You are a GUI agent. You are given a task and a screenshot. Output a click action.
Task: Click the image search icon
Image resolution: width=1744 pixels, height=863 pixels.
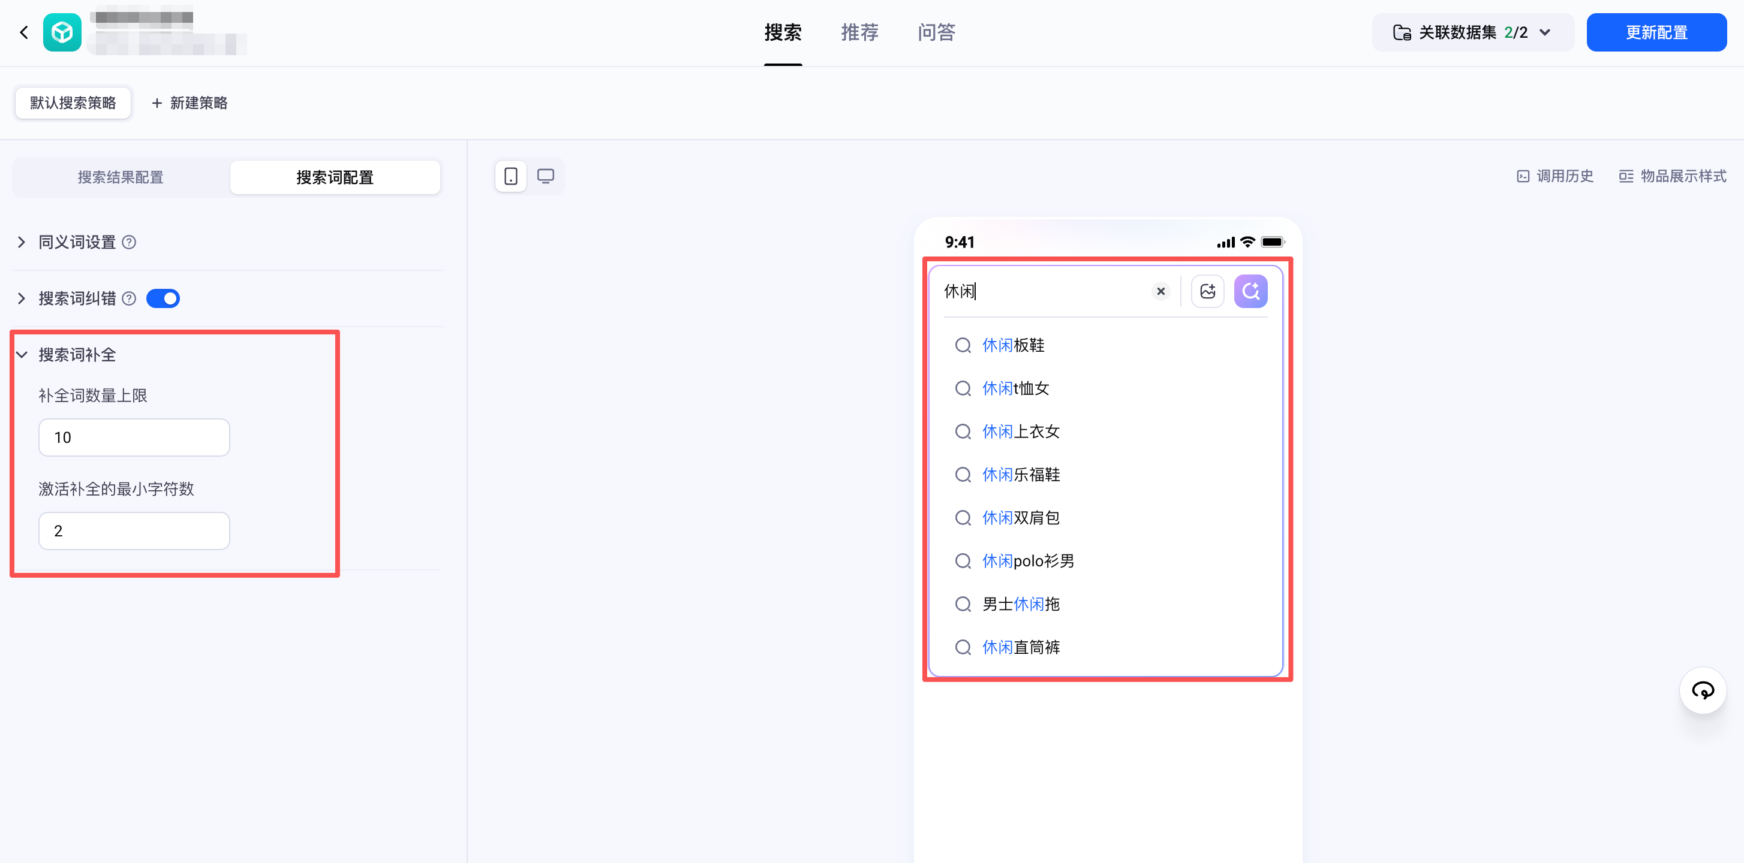coord(1207,291)
